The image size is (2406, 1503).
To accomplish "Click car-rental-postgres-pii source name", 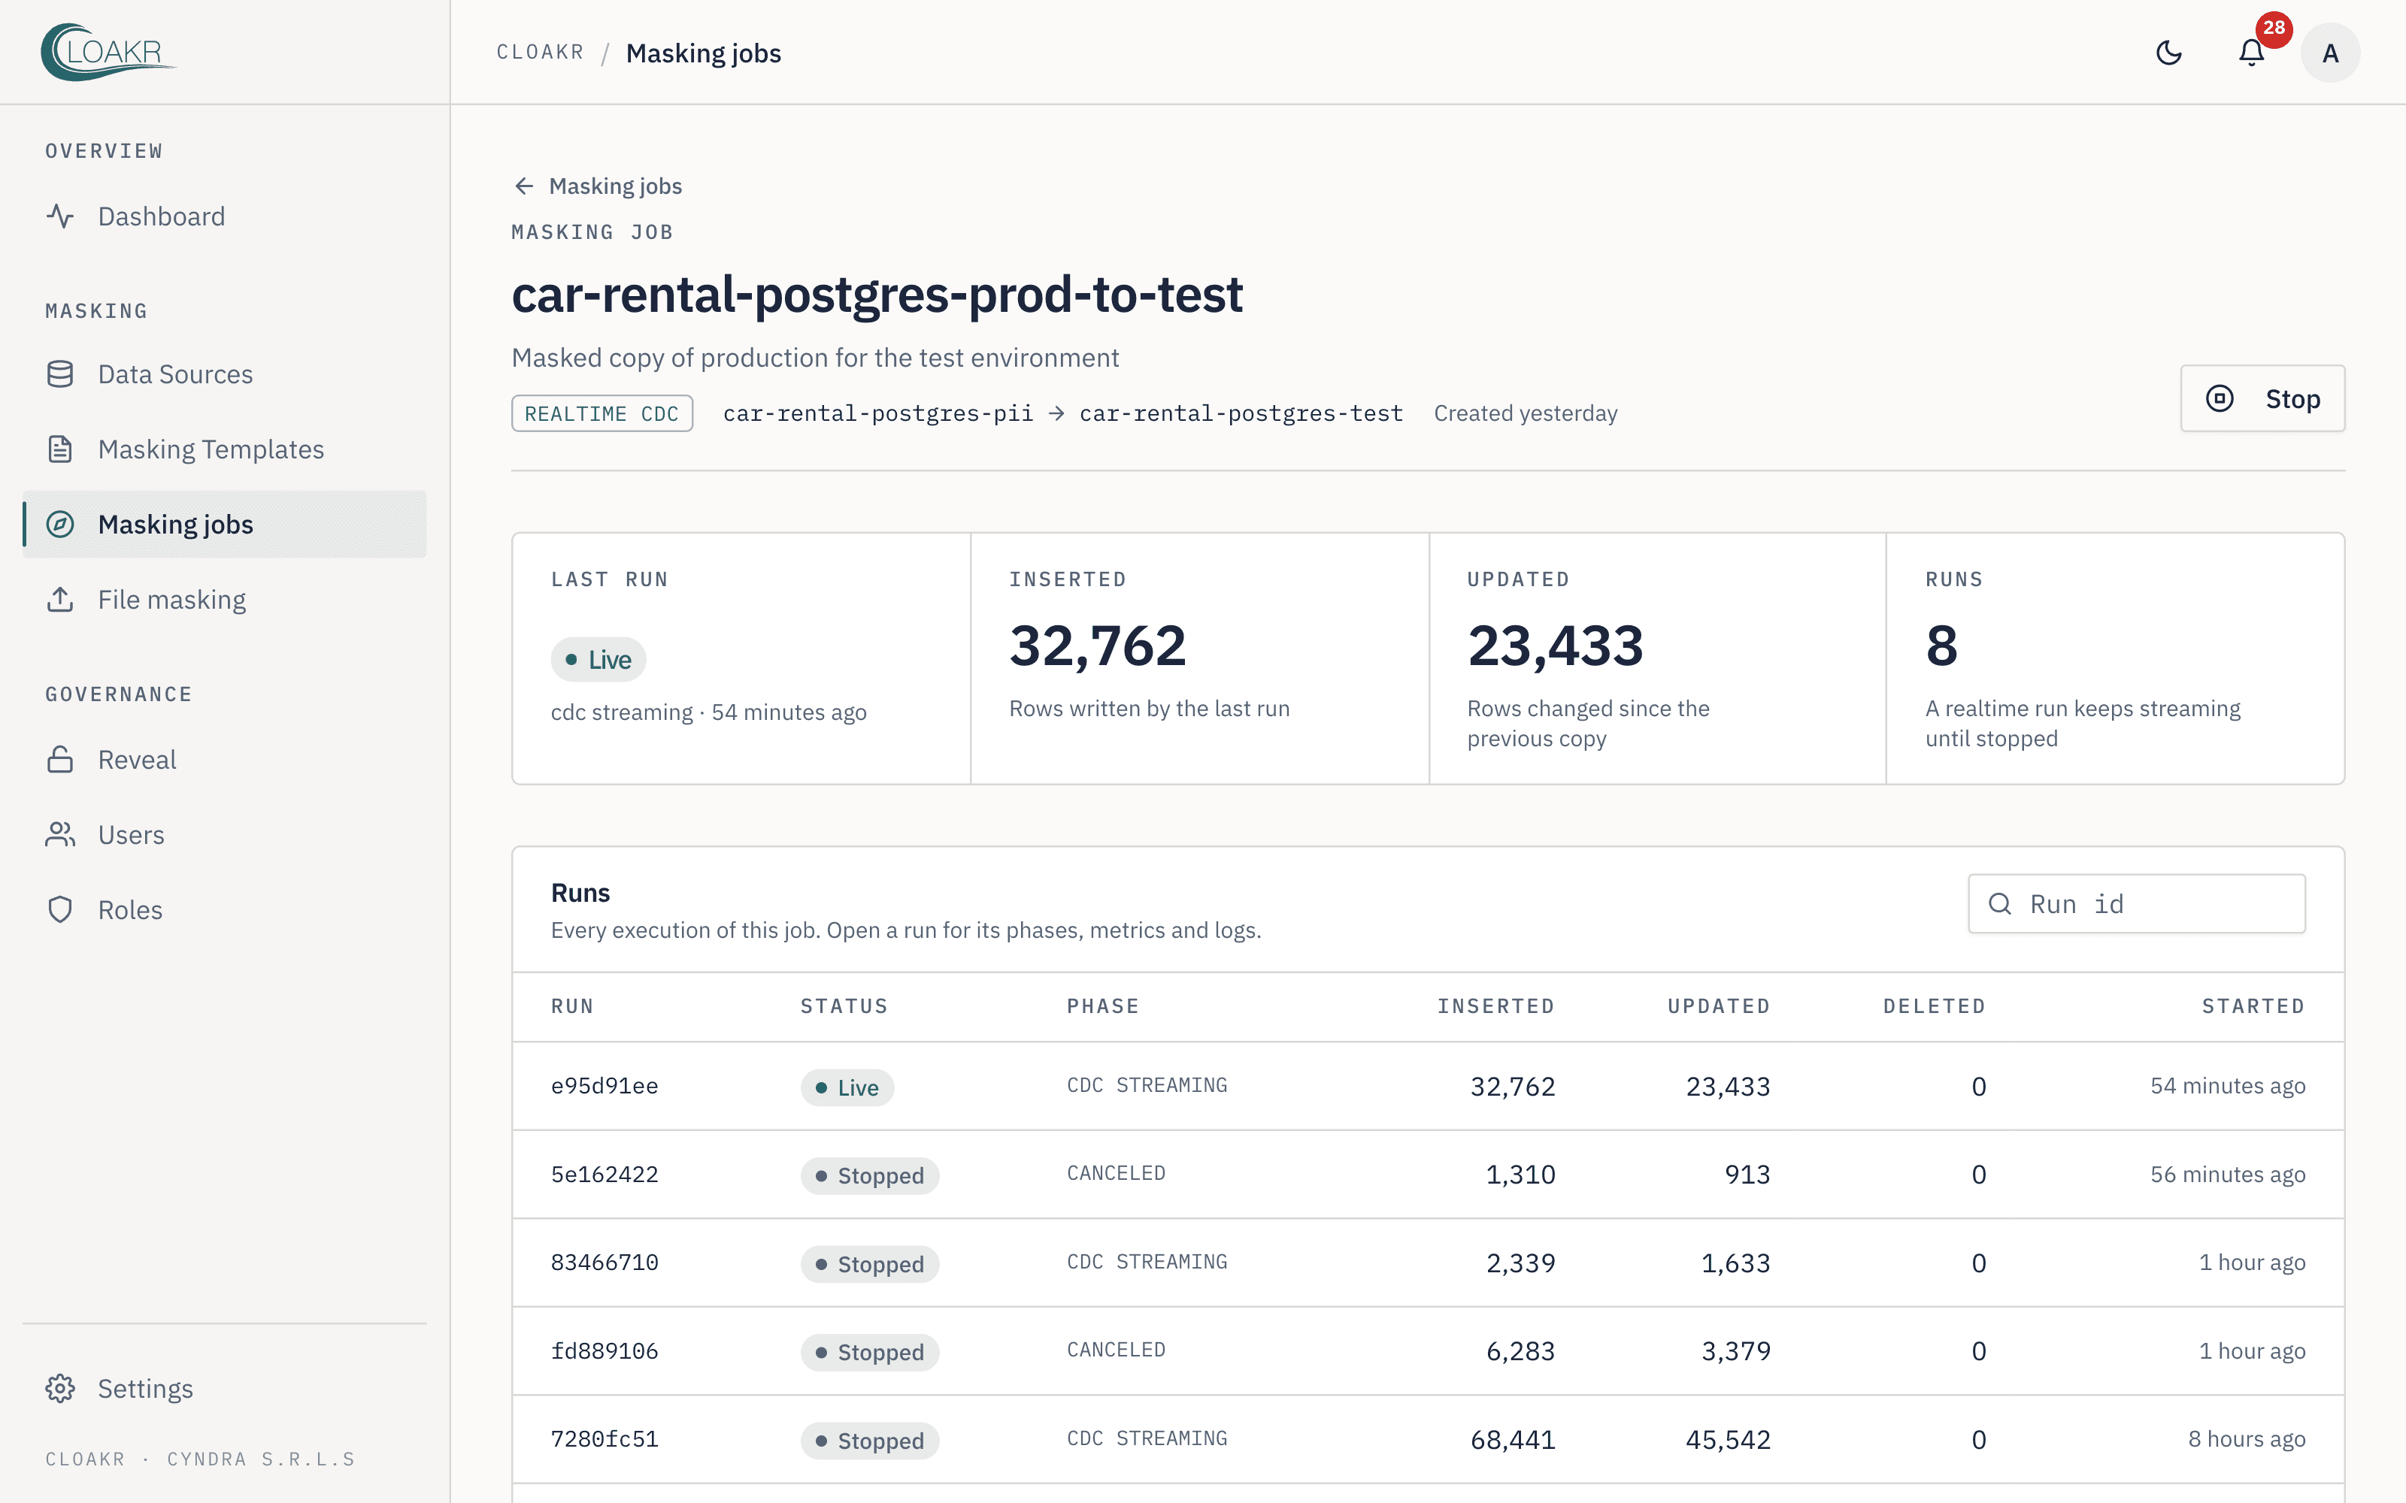I will pos(878,413).
